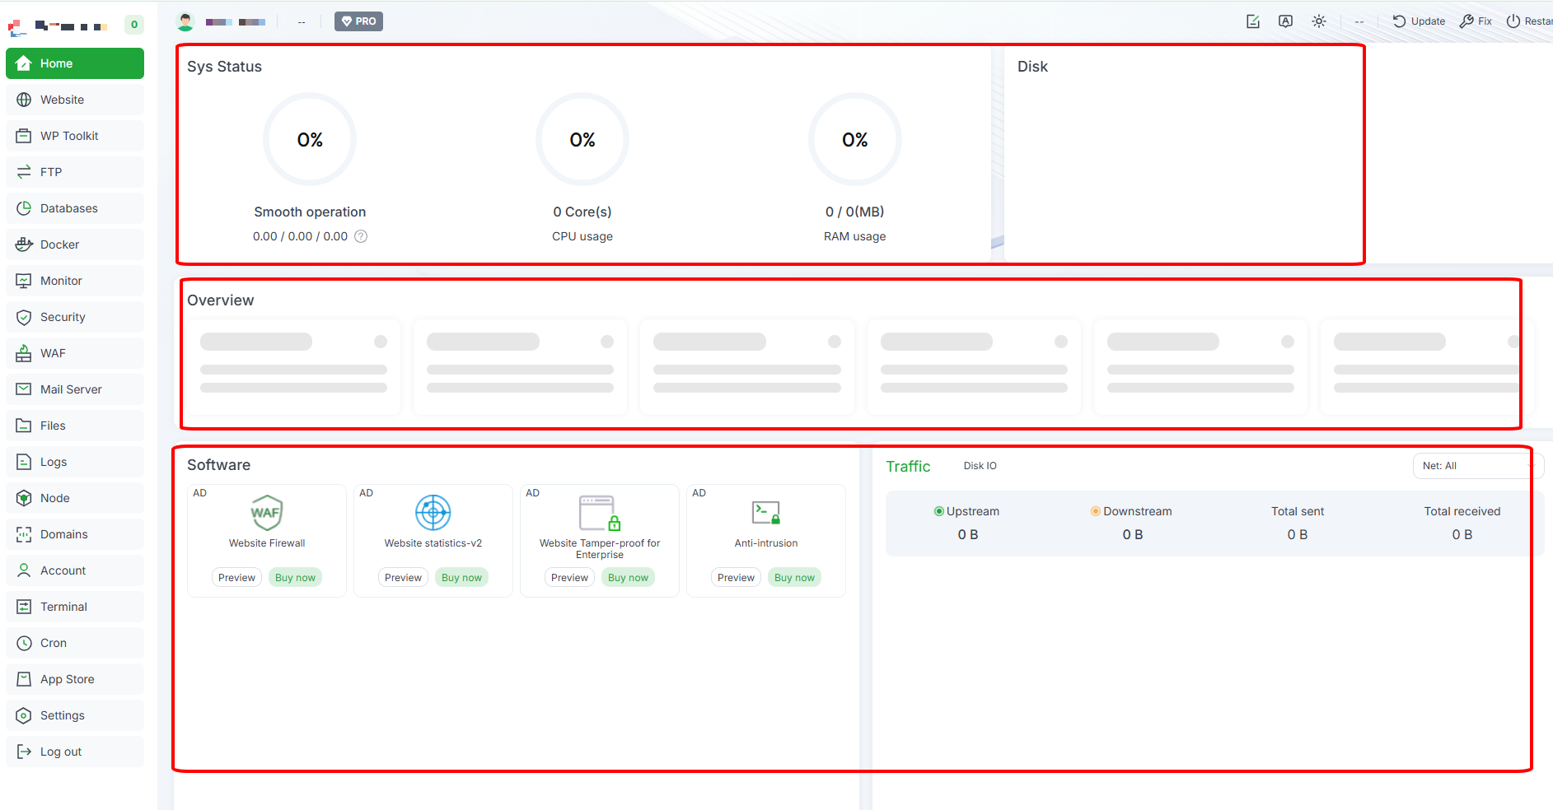Screen dimensions: 1553x810
Task: Click the Restart power button
Action: coord(1530,21)
